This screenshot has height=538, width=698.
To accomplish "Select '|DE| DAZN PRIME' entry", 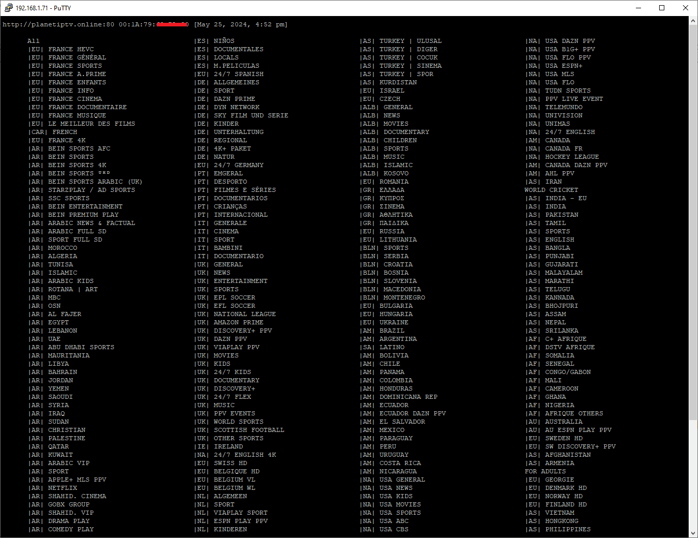I will [225, 99].
